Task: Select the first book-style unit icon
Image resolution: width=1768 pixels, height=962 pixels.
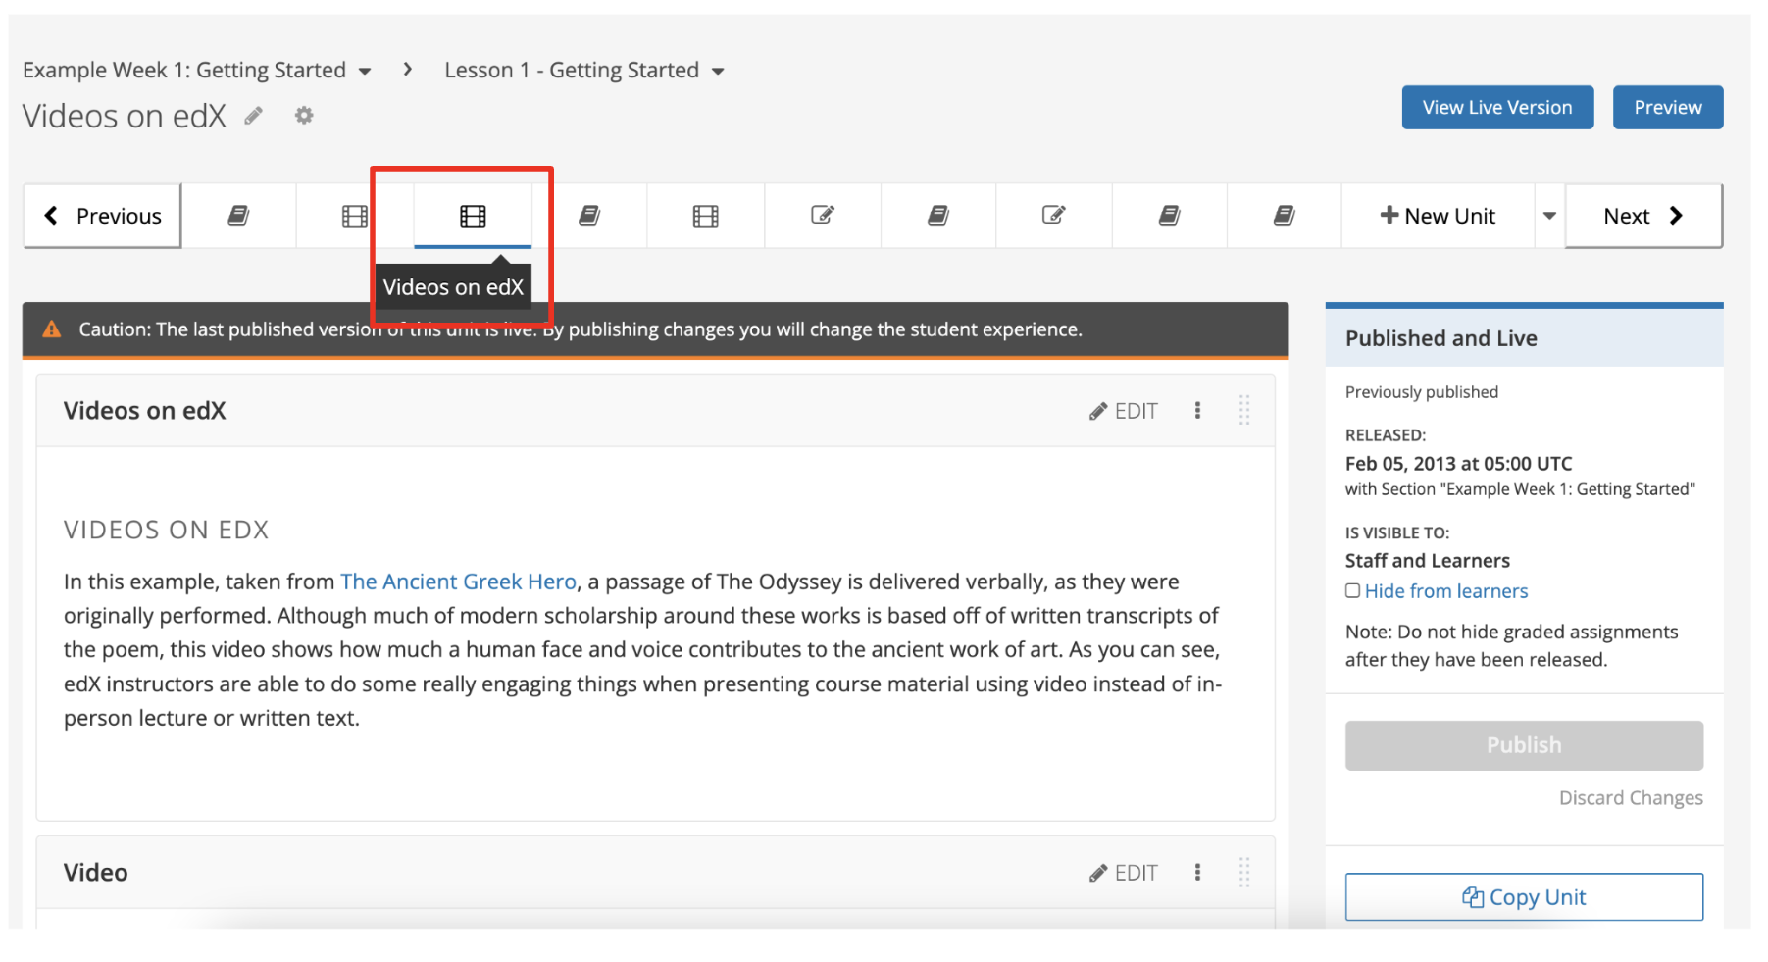Action: (238, 215)
